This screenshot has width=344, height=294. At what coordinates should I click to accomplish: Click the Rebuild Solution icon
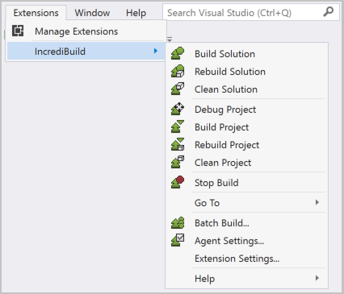pyautogui.click(x=178, y=71)
